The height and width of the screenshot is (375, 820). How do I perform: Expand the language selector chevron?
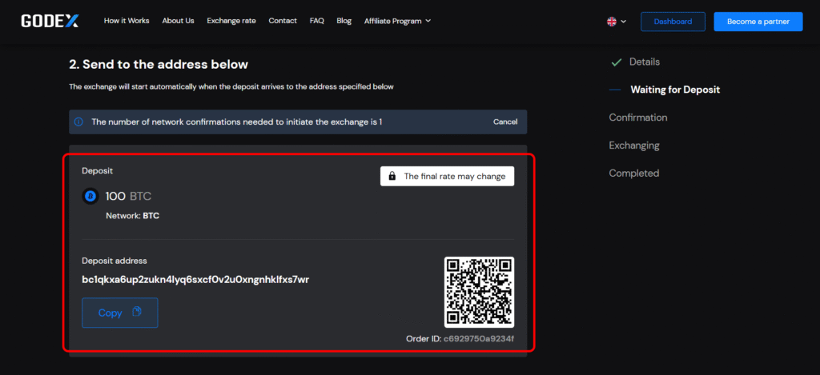click(x=623, y=22)
